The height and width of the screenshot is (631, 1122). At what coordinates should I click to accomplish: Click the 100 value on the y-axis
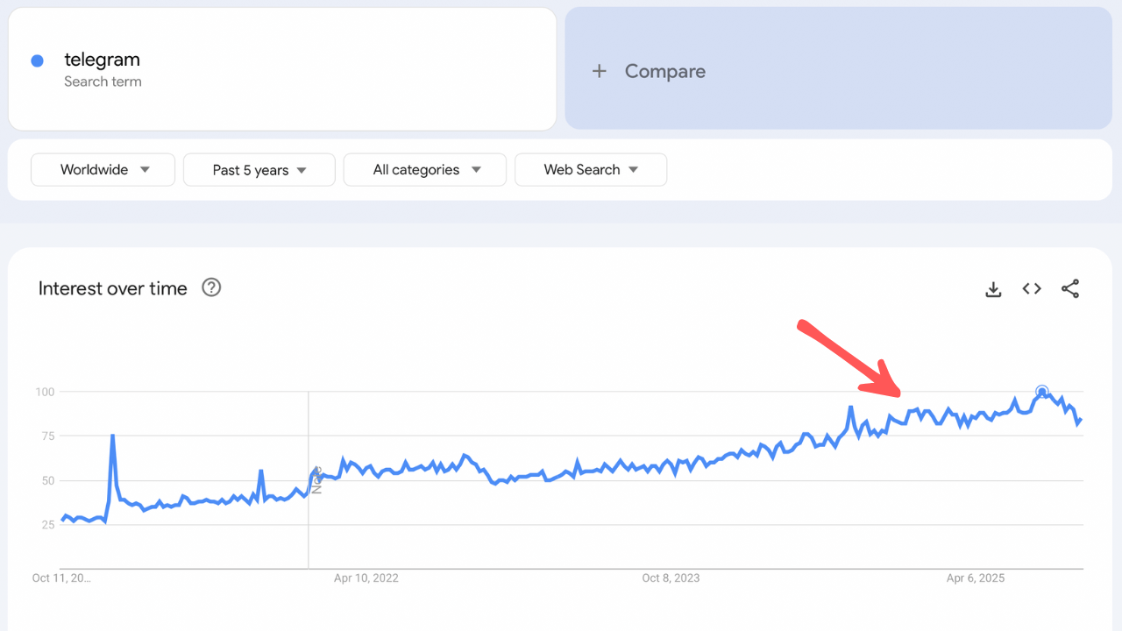(45, 392)
